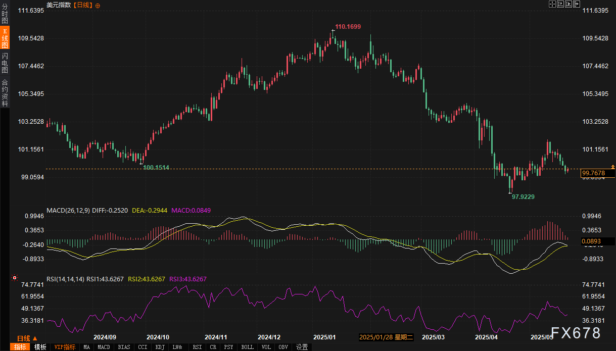Click the exit arrow icon at top right
This screenshot has height=351, width=616.
click(x=577, y=4)
